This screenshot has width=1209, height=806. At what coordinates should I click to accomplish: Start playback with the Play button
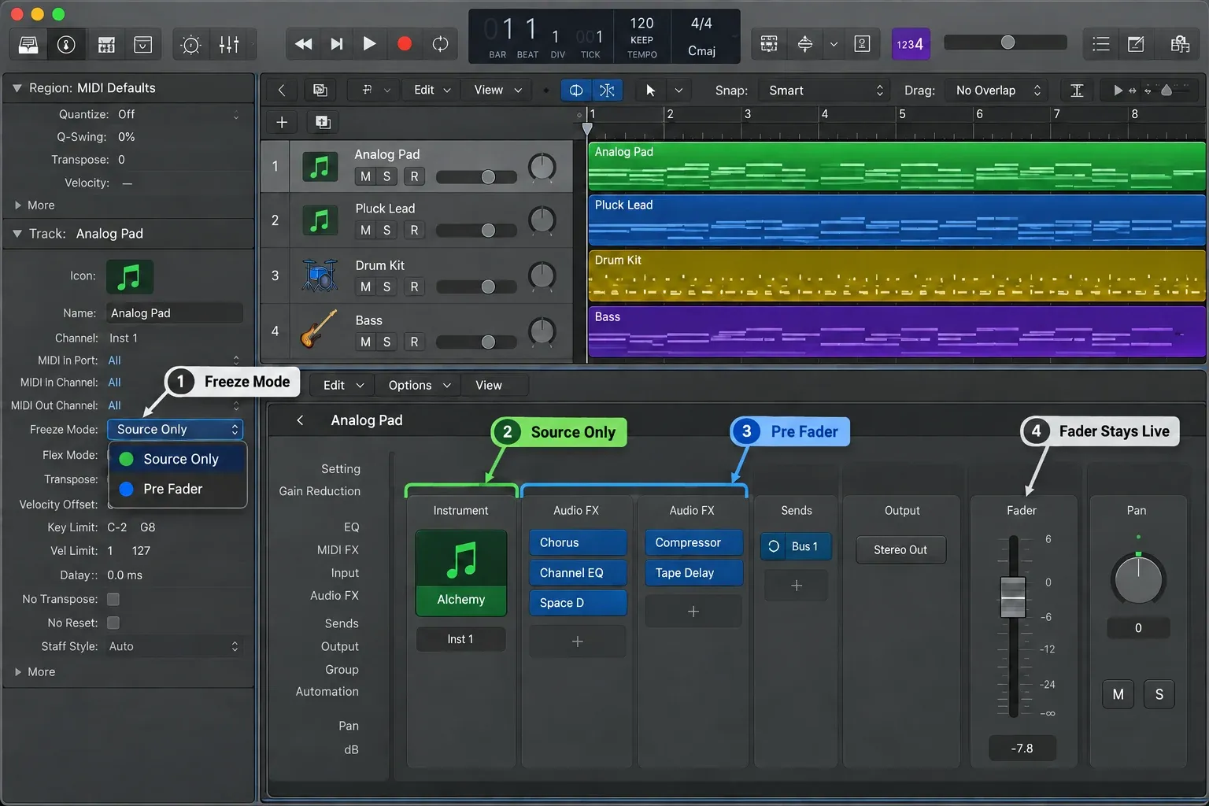tap(369, 44)
